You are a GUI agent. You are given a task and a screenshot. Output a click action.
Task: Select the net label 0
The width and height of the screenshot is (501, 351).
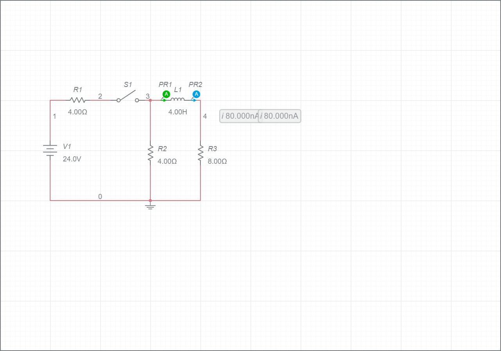coord(100,197)
